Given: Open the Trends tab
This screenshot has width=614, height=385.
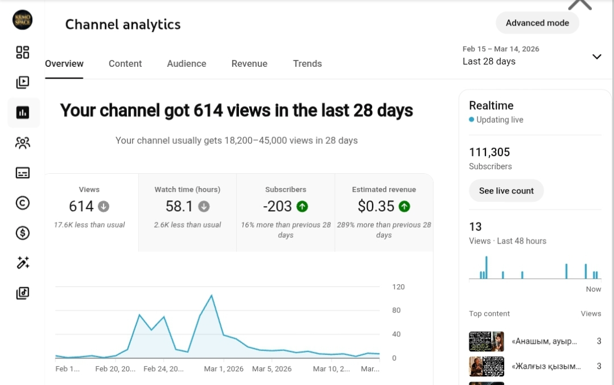Looking at the screenshot, I should [x=308, y=63].
